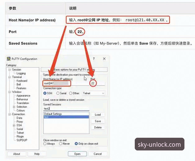Open SUPDUP settings category
Screen dimensions: 195x161
22,140
